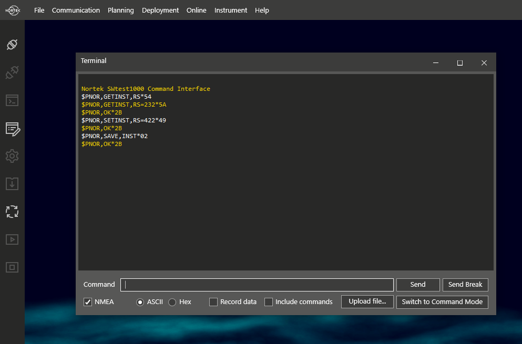The image size is (522, 344).
Task: Focus the Command input field
Action: [x=257, y=285]
